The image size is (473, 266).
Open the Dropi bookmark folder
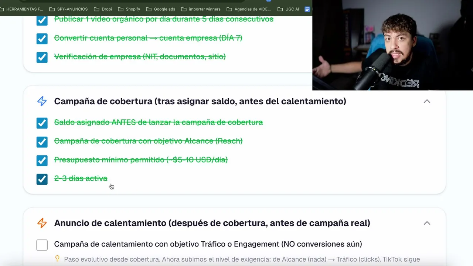click(103, 9)
